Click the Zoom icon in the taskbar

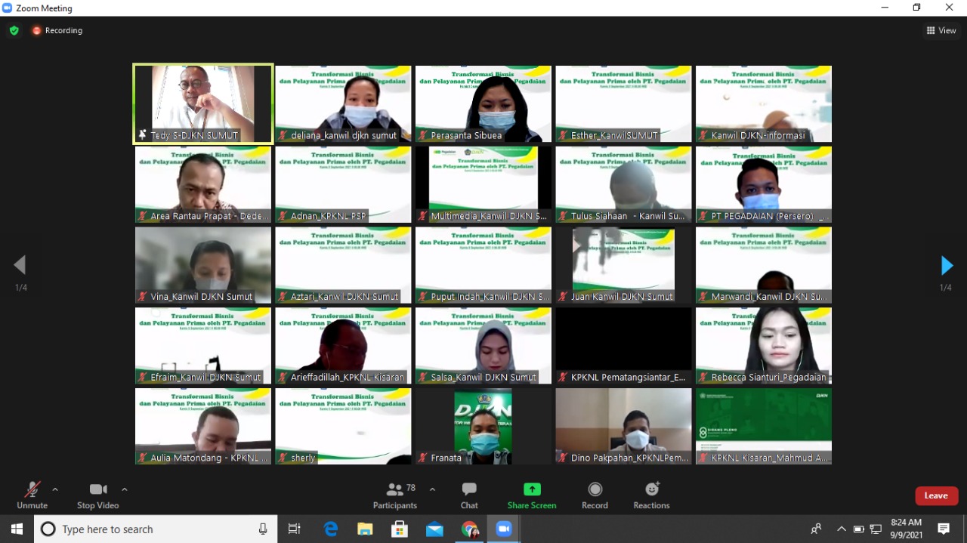click(504, 529)
